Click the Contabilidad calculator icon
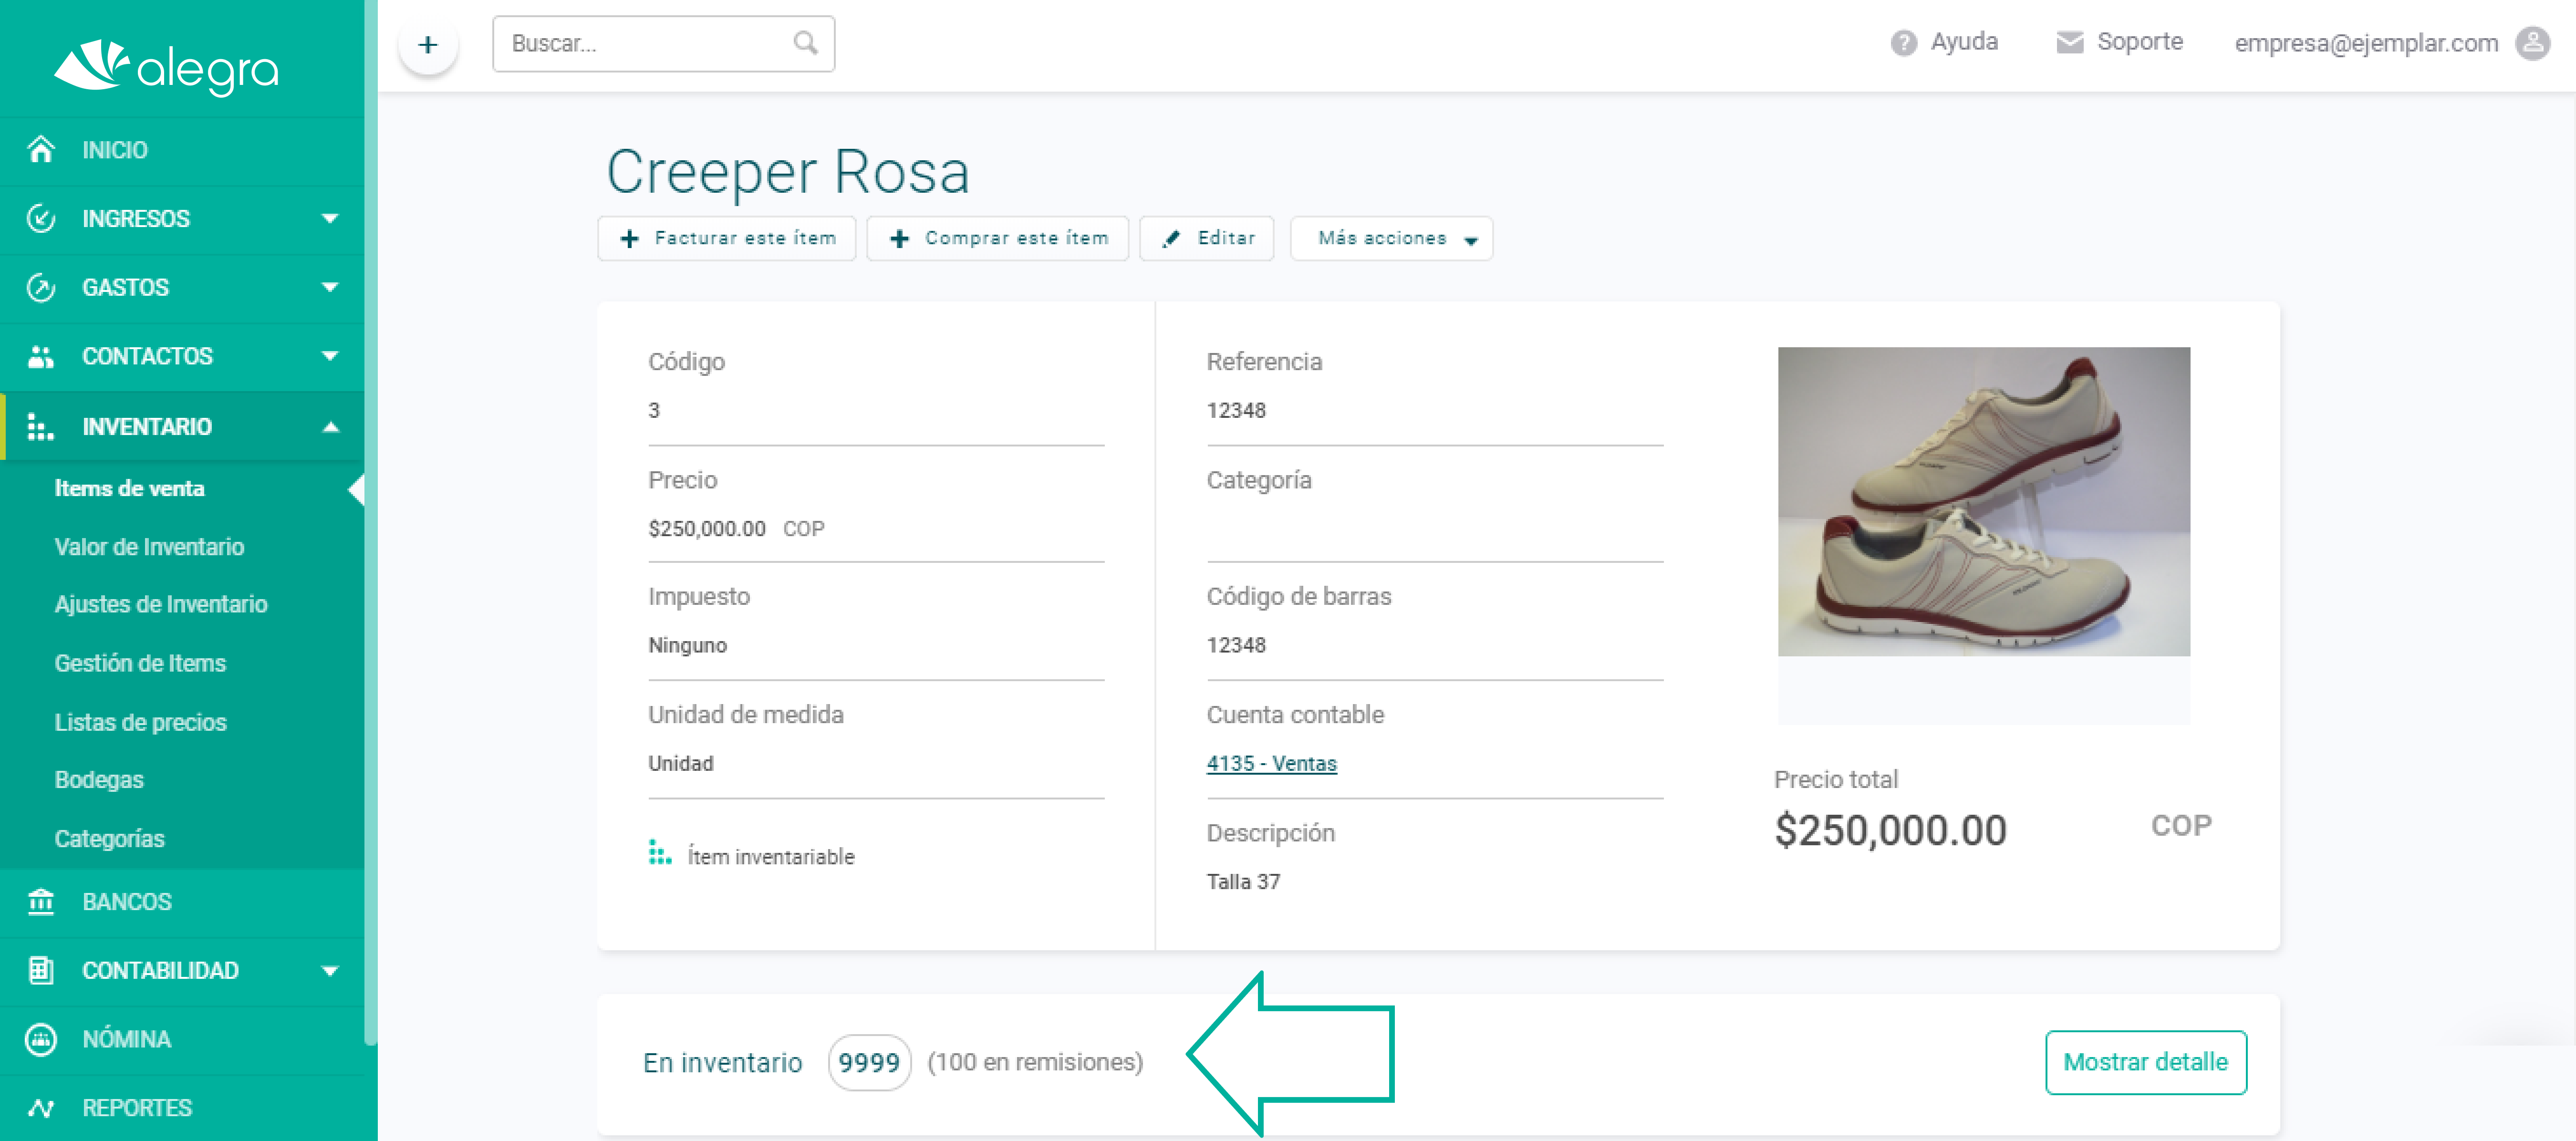This screenshot has height=1141, width=2576. (41, 970)
